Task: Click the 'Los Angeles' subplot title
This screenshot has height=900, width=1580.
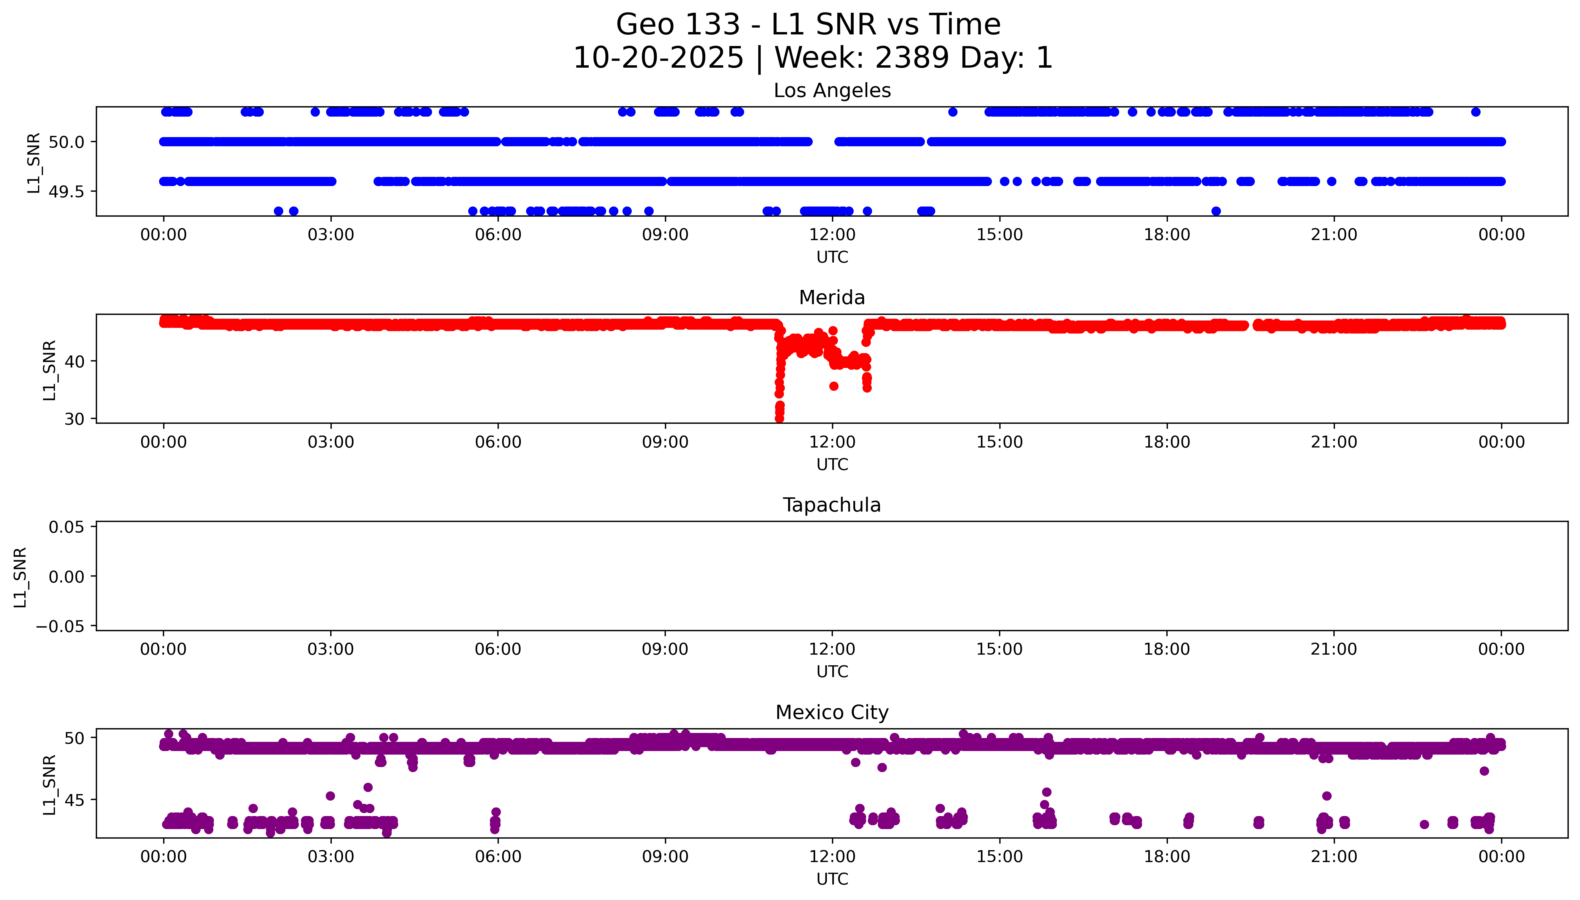Action: coord(832,91)
